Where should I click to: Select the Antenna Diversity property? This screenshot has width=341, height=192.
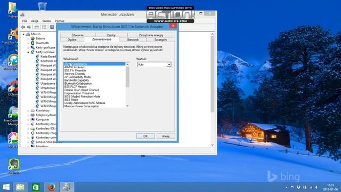[x=95, y=74]
